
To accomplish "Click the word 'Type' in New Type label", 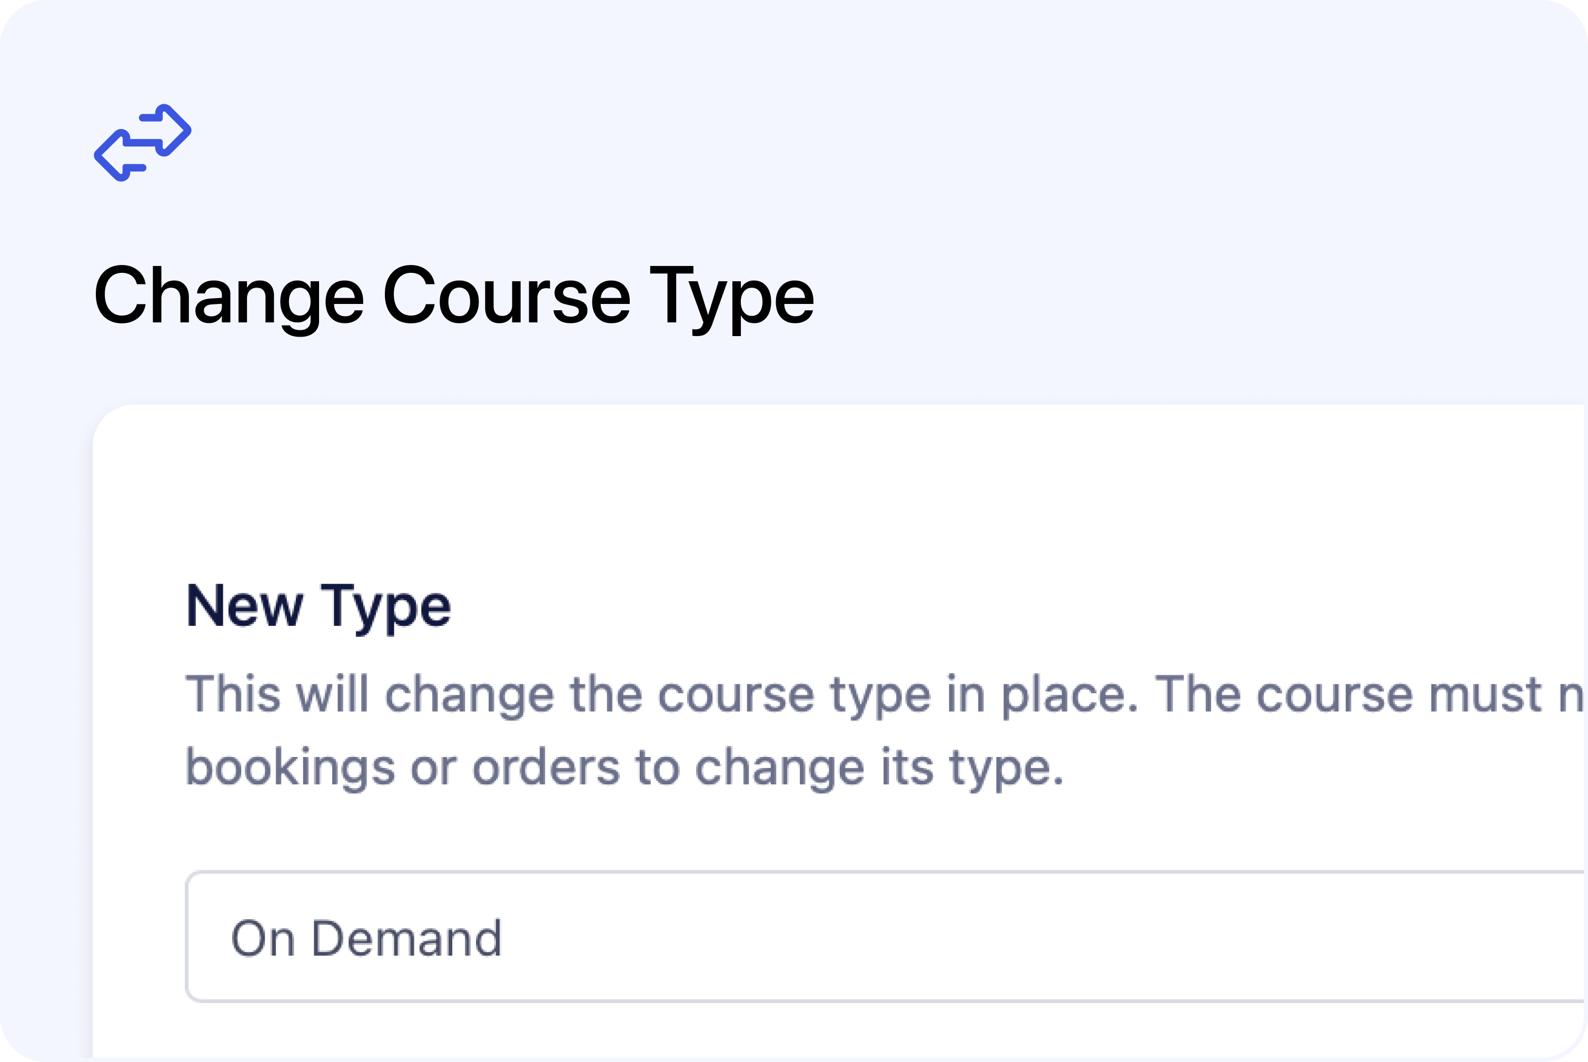I will (385, 607).
